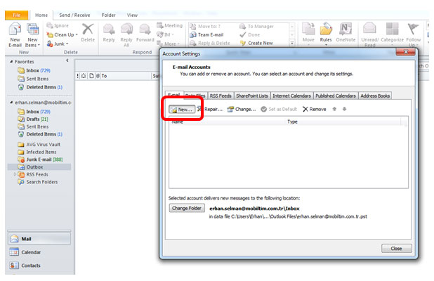434x281 pixels.
Task: Select the Create New quick step
Action: (x=256, y=43)
